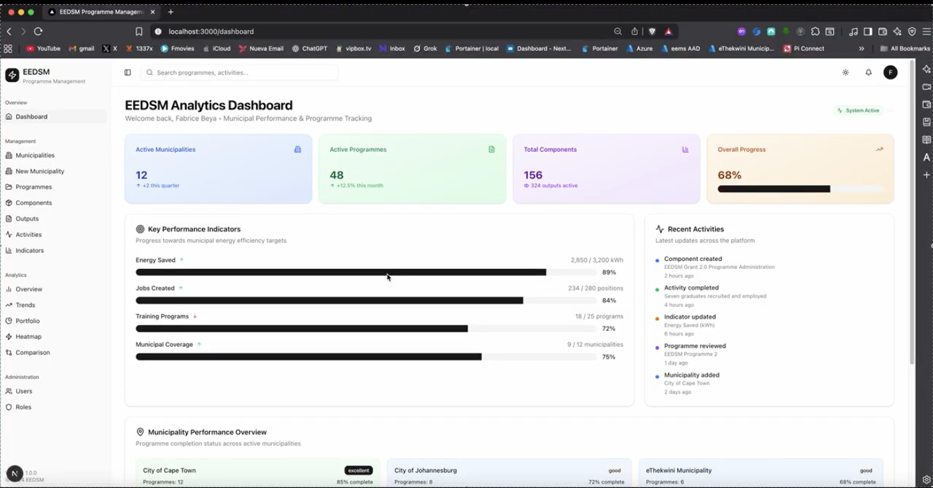Screen dimensions: 933x488
Task: Click the Active Municipalities card building icon
Action: pos(298,149)
